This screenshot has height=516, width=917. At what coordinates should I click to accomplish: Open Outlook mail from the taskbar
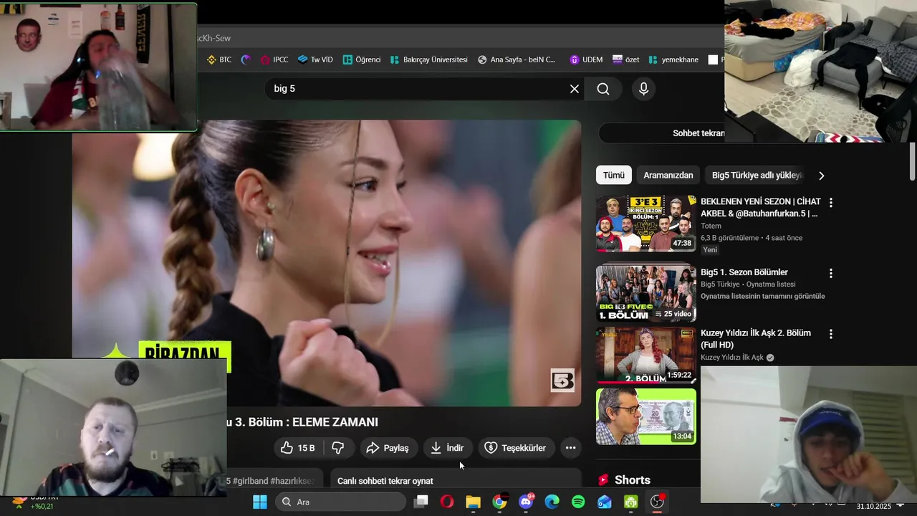(605, 502)
